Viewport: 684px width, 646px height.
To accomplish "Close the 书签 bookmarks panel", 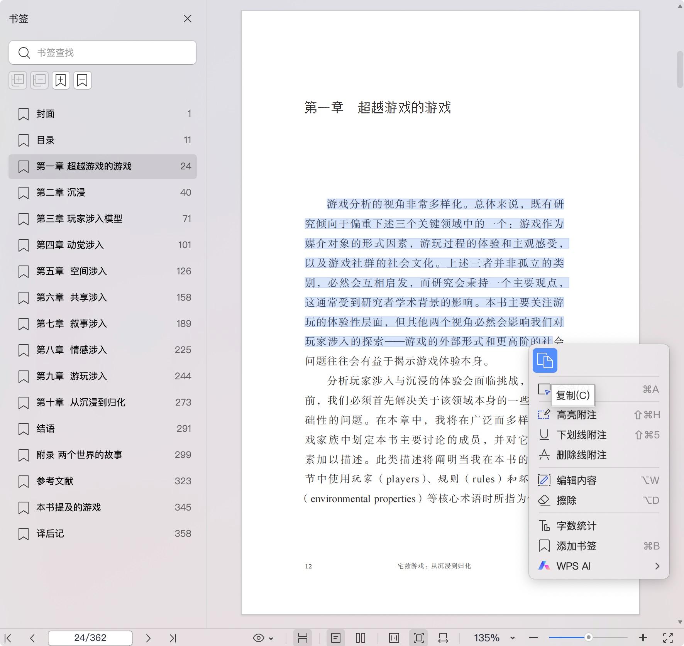I will coord(188,19).
